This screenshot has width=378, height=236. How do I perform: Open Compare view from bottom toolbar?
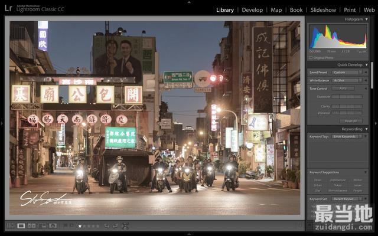point(32,225)
